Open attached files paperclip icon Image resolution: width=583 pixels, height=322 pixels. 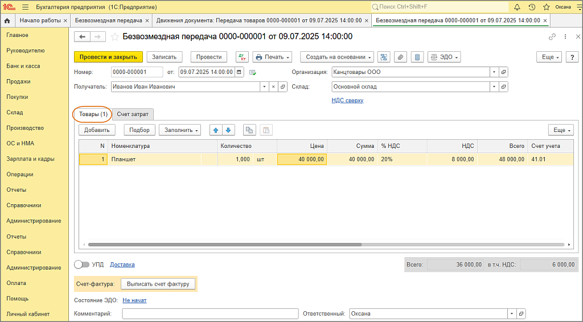pos(400,57)
